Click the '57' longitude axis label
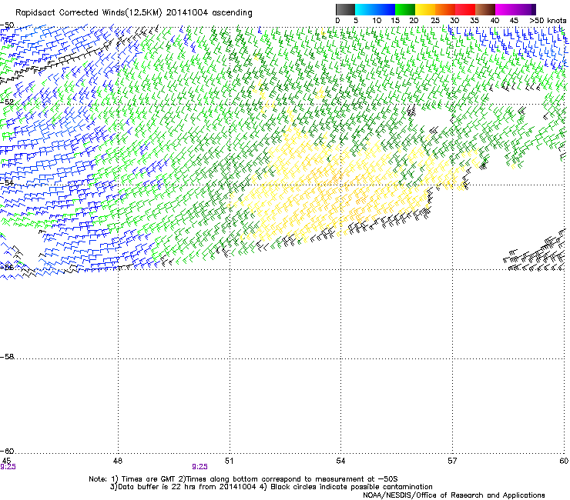 452,461
